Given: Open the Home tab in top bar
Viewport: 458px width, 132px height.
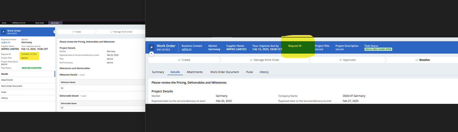Looking at the screenshot, I should pyautogui.click(x=4, y=23).
